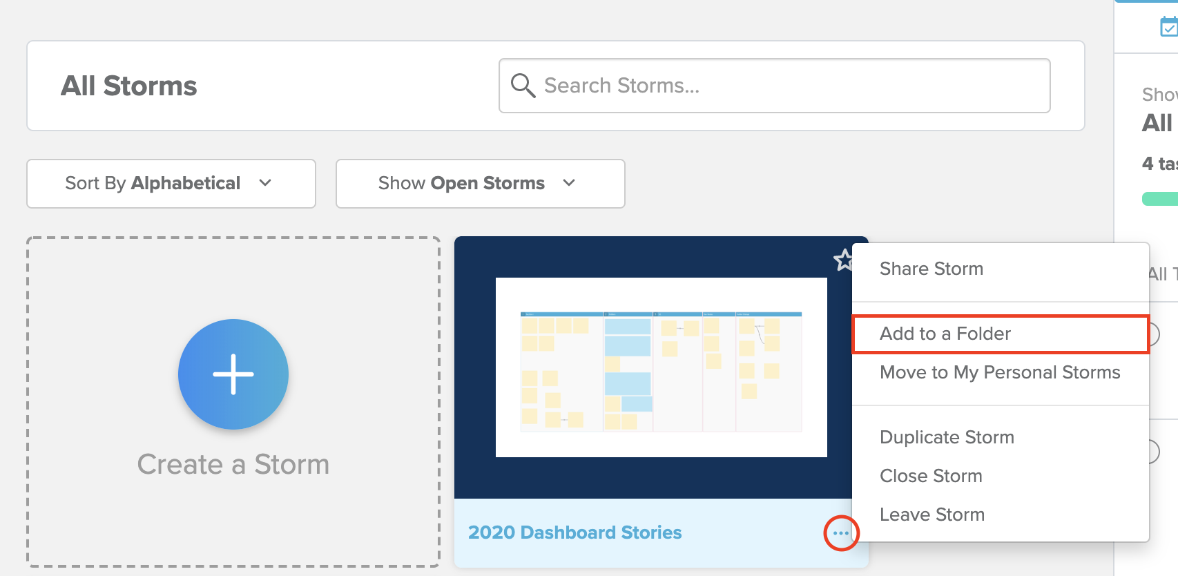This screenshot has height=576, width=1178.
Task: Open the 2020 Dashboard Stories title link
Action: 574,532
